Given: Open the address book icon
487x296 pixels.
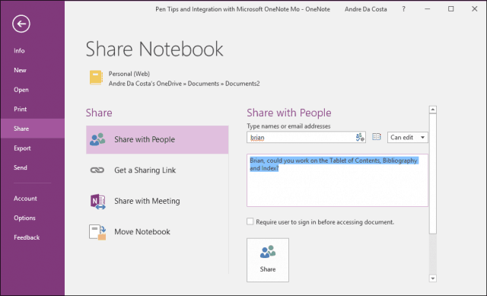Looking at the screenshot, I should [x=377, y=137].
